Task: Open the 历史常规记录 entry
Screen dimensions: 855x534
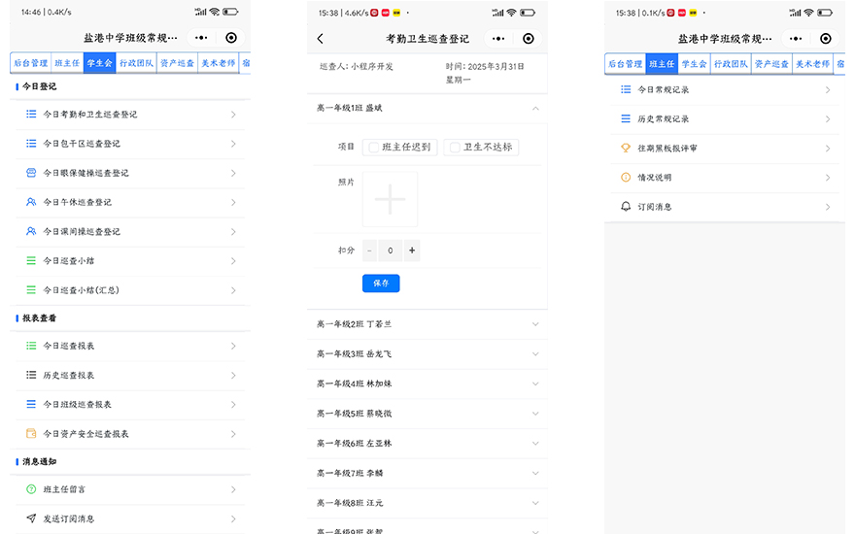Action: click(725, 118)
